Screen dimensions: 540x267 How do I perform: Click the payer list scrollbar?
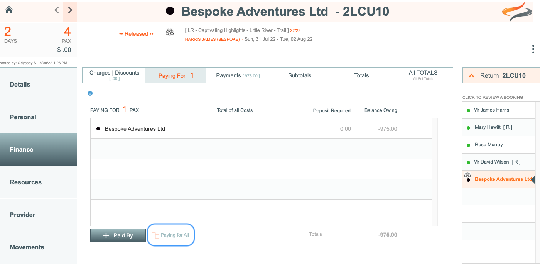pyautogui.click(x=435, y=172)
